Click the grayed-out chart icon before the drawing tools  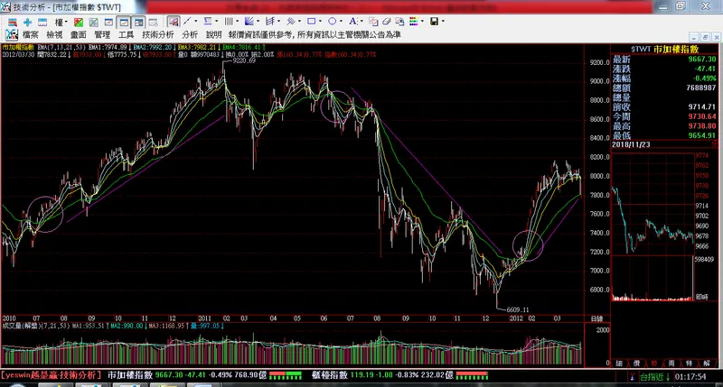point(153,22)
